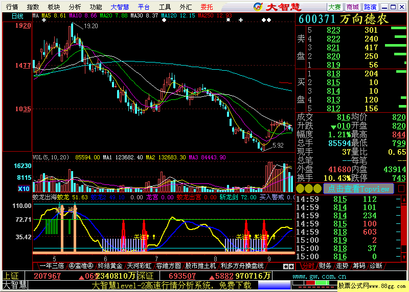Open the 功能 menu
Screen dimensions: 409x292
coord(96,7)
